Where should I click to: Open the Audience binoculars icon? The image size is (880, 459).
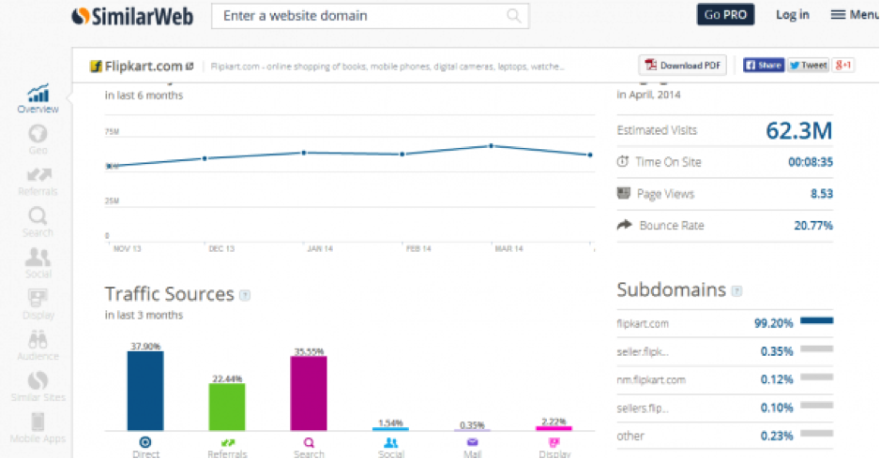pos(38,345)
